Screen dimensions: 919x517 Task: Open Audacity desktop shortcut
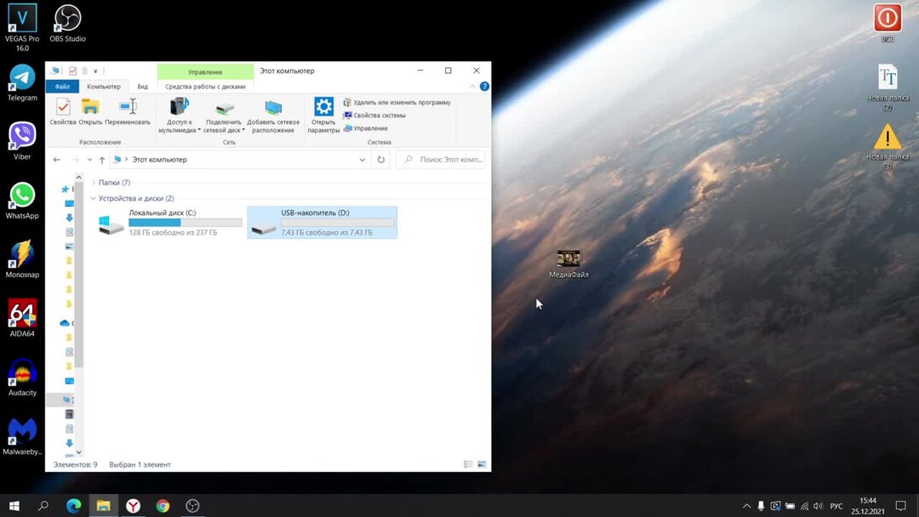click(22, 378)
